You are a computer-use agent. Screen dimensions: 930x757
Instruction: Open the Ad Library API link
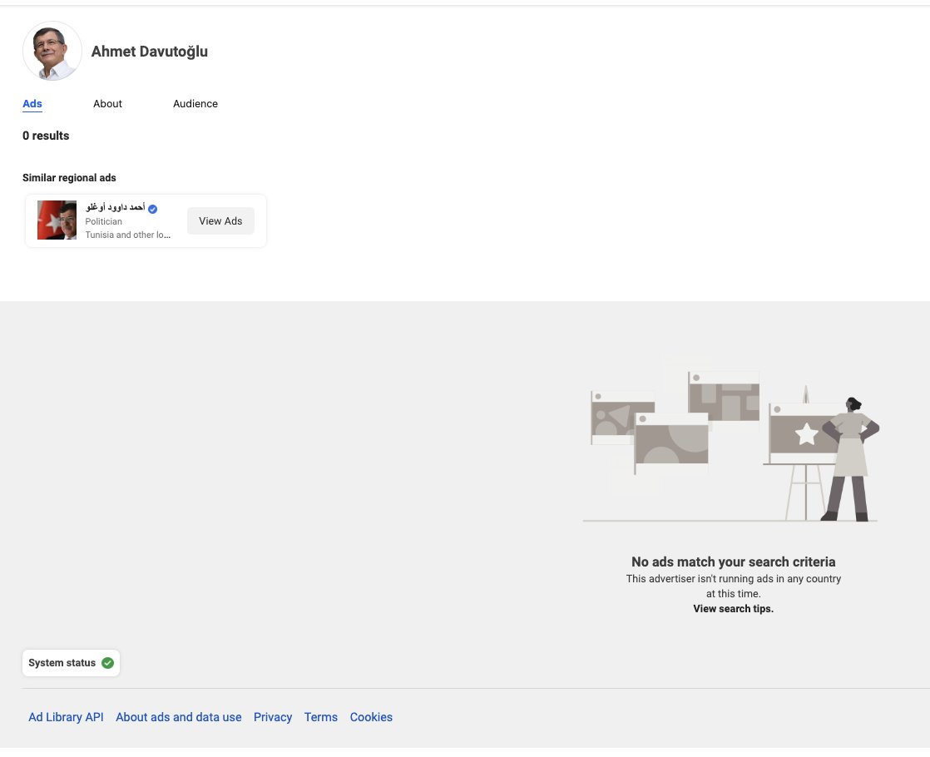(66, 717)
